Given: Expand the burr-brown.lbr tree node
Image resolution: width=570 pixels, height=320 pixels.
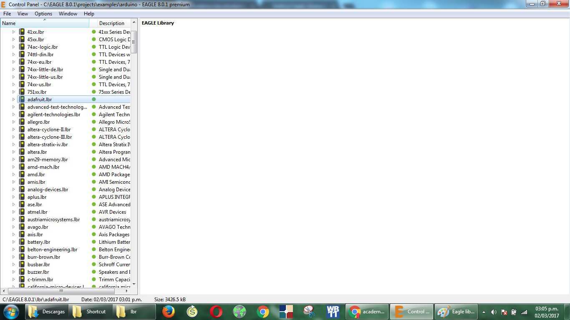Looking at the screenshot, I should [13, 257].
